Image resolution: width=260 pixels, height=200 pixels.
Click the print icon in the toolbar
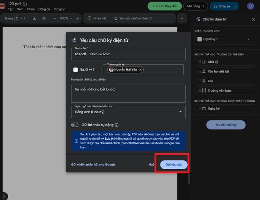pyautogui.click(x=44, y=18)
